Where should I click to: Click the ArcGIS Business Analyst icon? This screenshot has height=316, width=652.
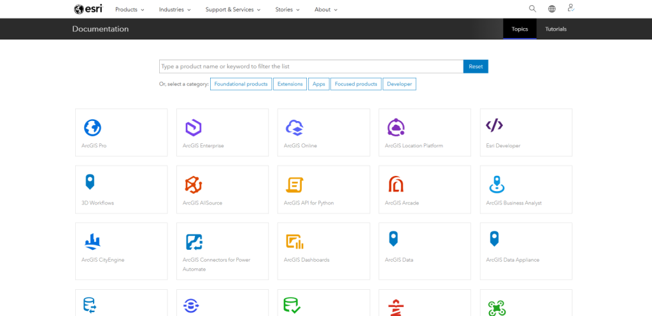click(497, 184)
